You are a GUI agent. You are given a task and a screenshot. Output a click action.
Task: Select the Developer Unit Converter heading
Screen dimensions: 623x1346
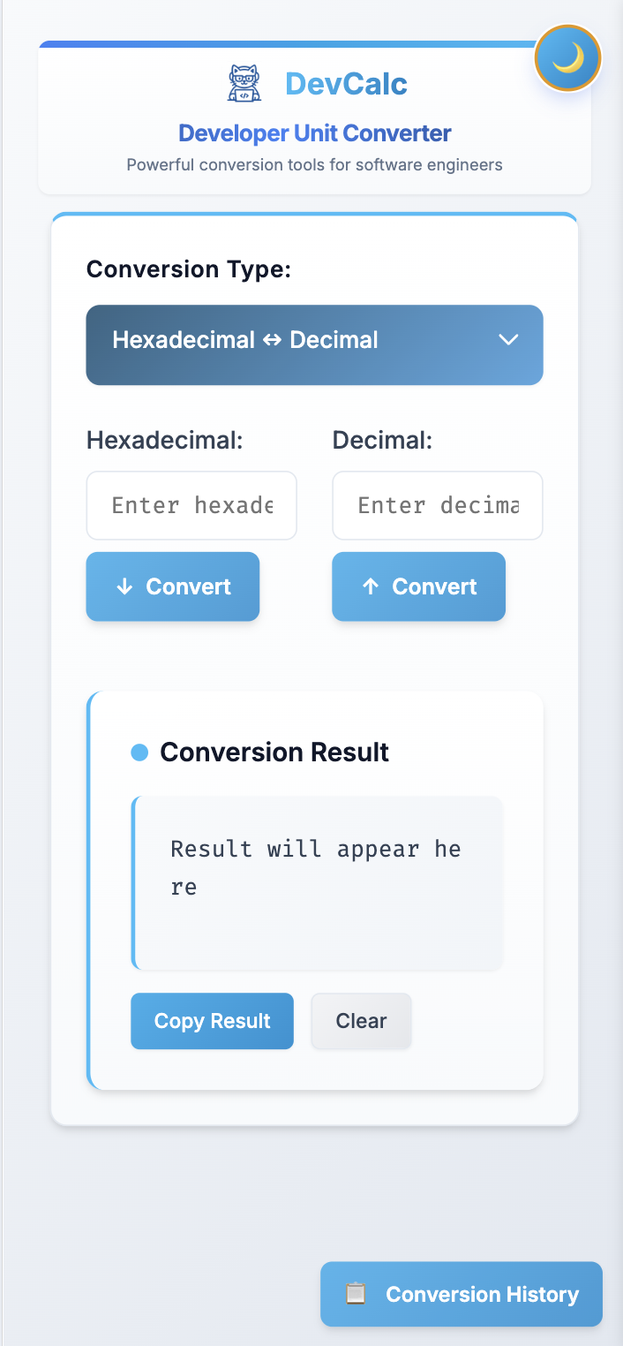(x=314, y=132)
